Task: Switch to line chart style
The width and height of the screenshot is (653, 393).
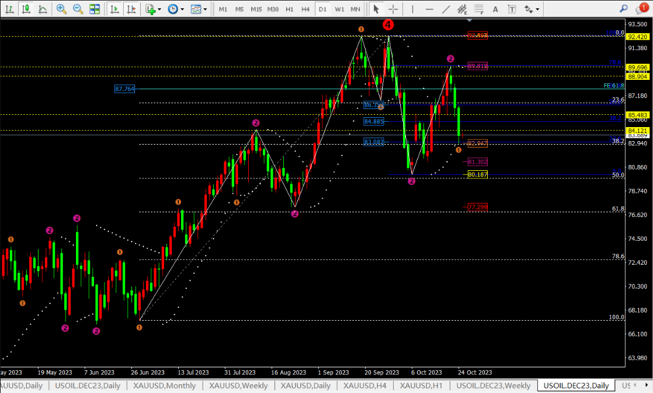Action: [43, 9]
